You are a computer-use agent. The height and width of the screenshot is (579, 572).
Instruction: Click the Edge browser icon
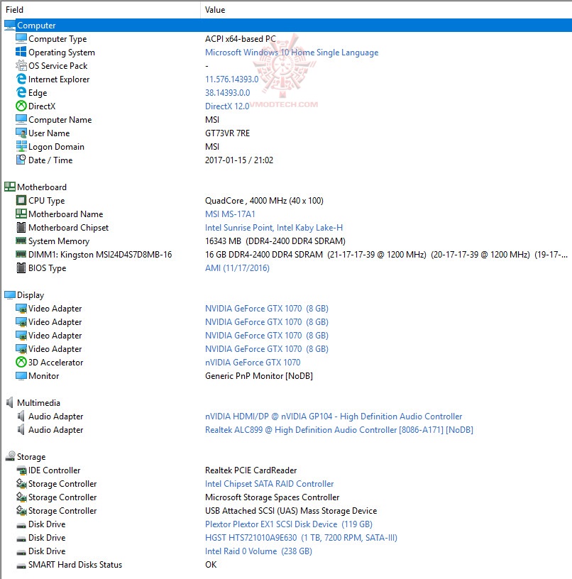pyautogui.click(x=21, y=93)
